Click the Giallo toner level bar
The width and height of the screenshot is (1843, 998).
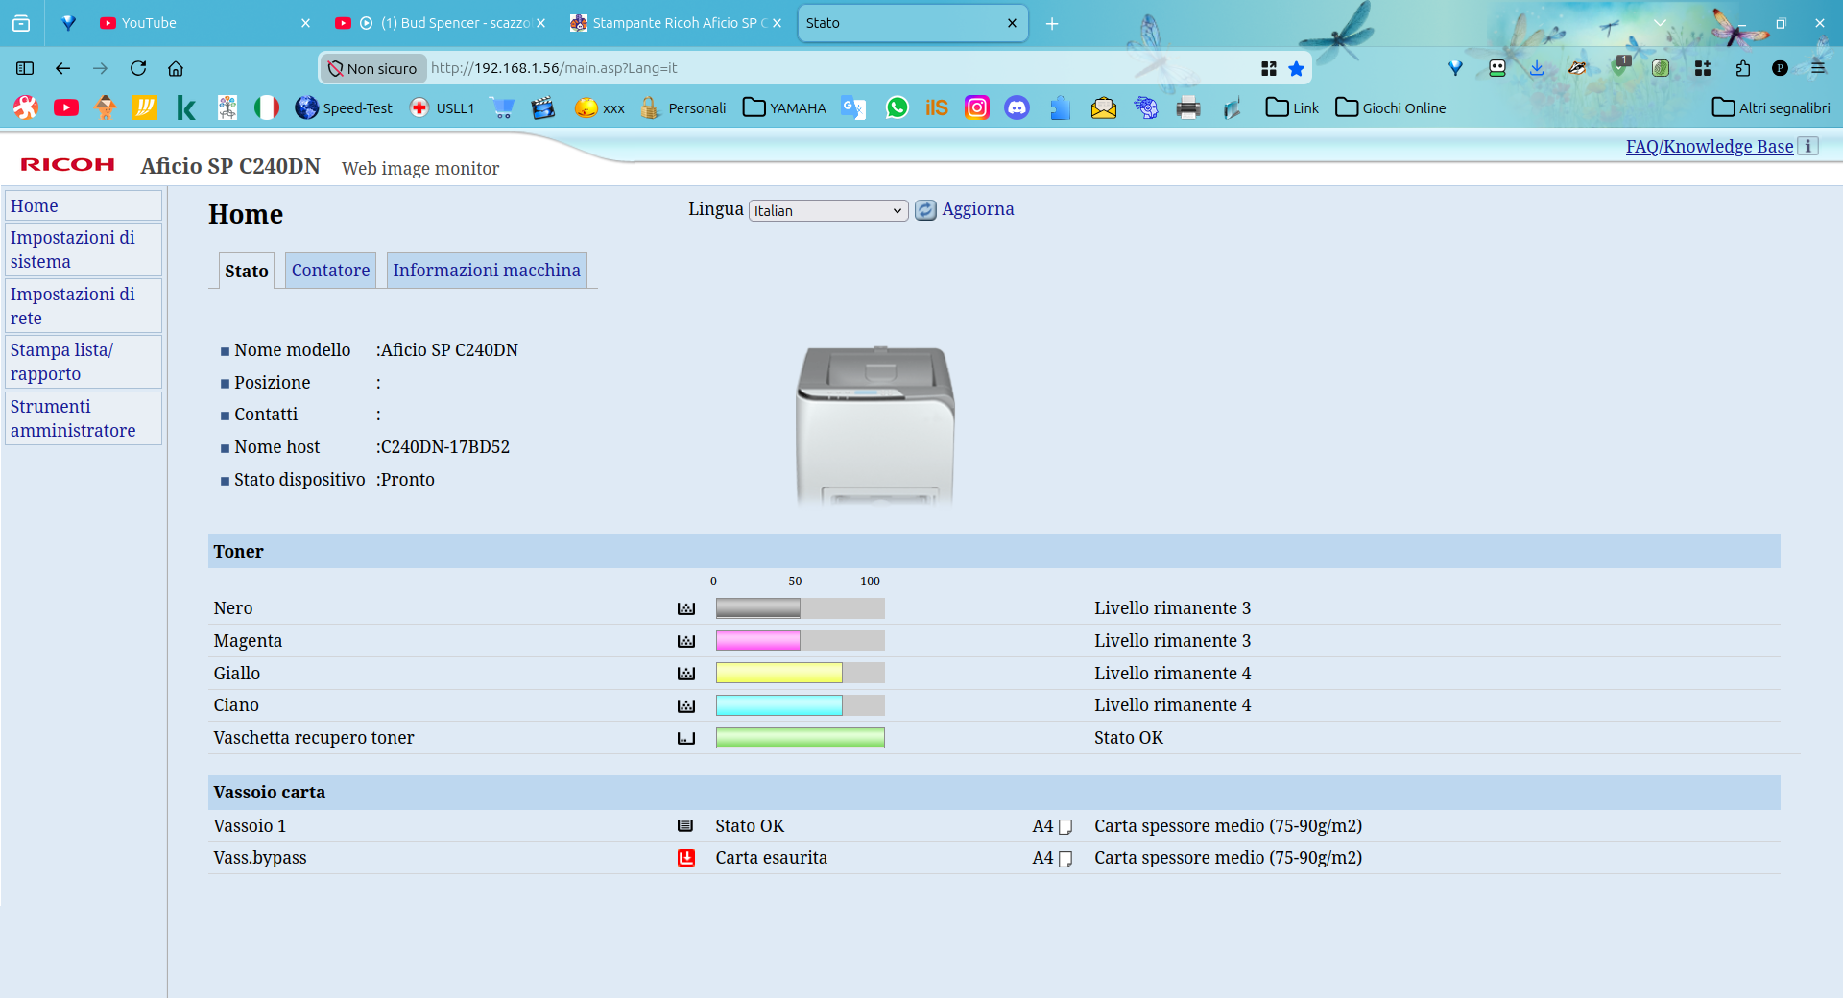pyautogui.click(x=801, y=673)
